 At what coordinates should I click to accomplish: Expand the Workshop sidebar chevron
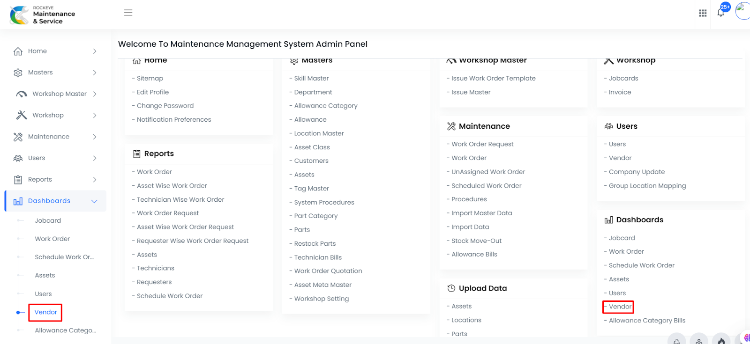coord(95,115)
